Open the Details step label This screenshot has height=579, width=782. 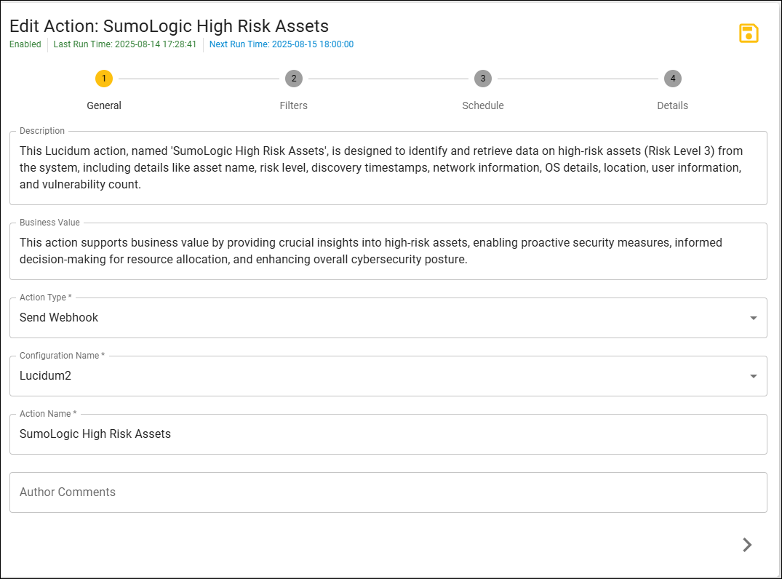click(673, 105)
